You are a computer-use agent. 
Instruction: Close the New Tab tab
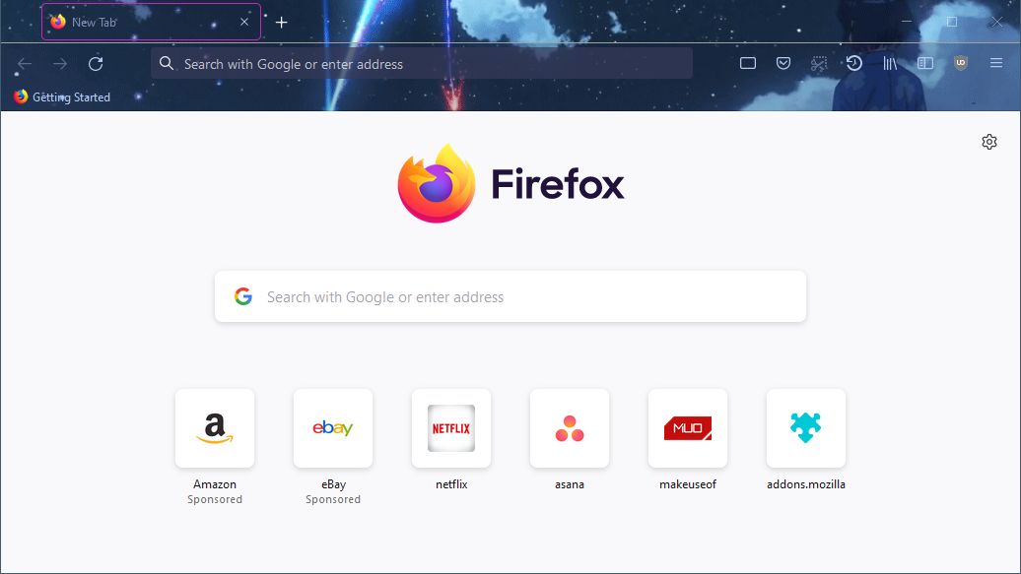tap(244, 22)
